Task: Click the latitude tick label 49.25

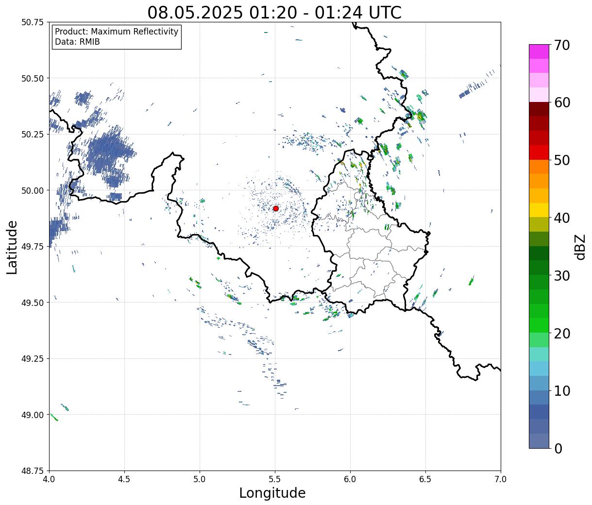Action: [33, 359]
